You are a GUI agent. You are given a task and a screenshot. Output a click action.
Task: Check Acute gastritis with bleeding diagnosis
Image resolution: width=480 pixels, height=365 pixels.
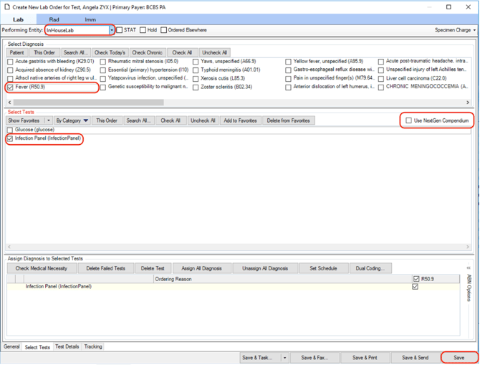[x=10, y=62]
